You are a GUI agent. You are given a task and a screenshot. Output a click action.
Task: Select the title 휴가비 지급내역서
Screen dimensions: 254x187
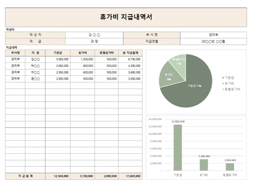[x=126, y=17]
